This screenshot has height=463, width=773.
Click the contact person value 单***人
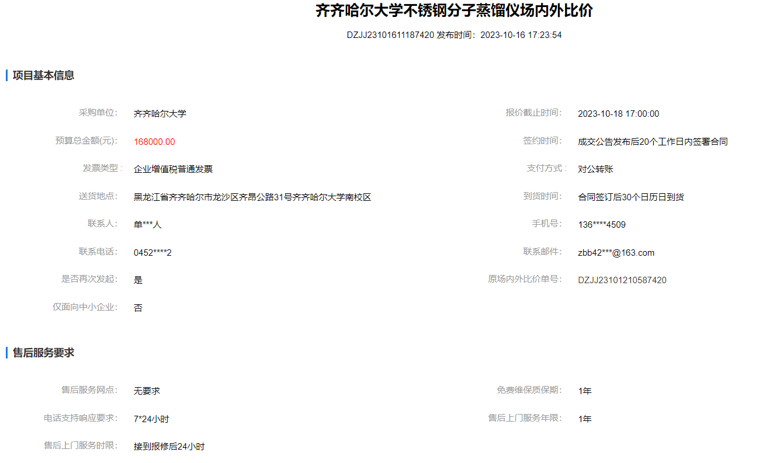tap(147, 225)
